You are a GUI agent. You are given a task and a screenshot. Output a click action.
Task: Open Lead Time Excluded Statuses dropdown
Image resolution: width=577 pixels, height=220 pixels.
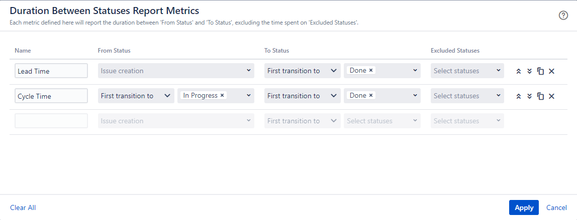point(467,71)
